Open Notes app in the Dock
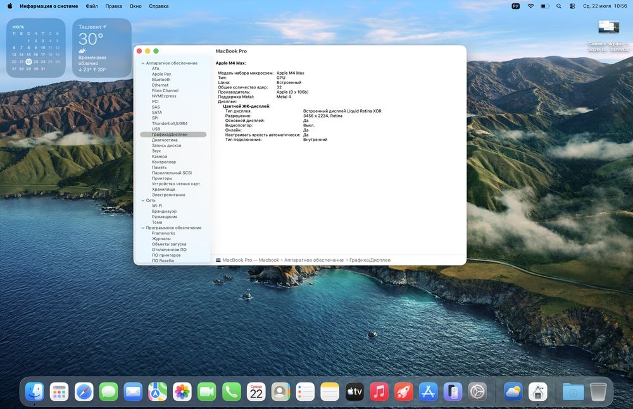 [x=330, y=392]
